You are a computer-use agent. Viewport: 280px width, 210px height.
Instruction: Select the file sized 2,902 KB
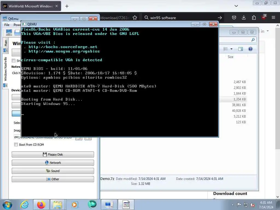pyautogui.click(x=240, y=88)
